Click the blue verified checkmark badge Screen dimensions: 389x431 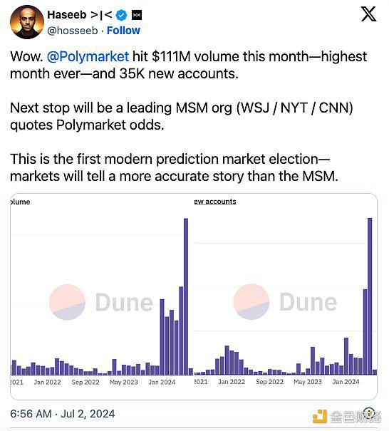pos(121,15)
